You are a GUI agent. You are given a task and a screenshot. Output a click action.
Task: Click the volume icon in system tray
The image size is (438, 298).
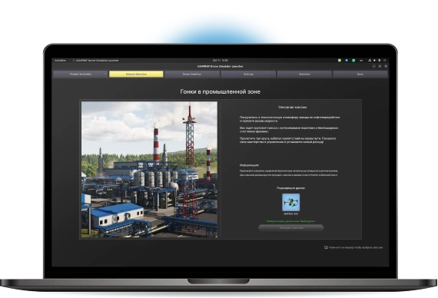click(x=374, y=61)
